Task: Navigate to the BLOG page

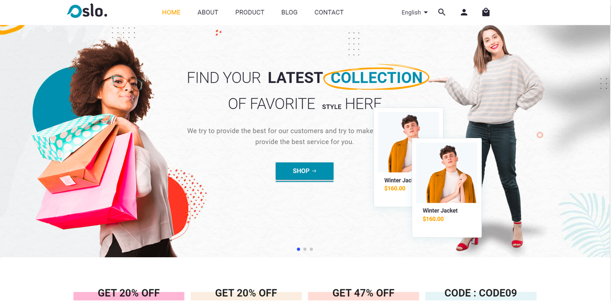Action: pos(289,12)
